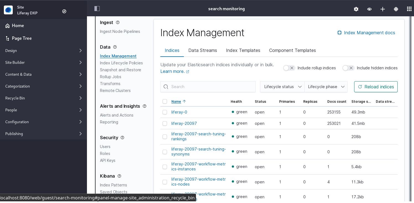The height and width of the screenshot is (203, 414).
Task: Open Ingest Node Pipelines menu item
Action: point(120,31)
